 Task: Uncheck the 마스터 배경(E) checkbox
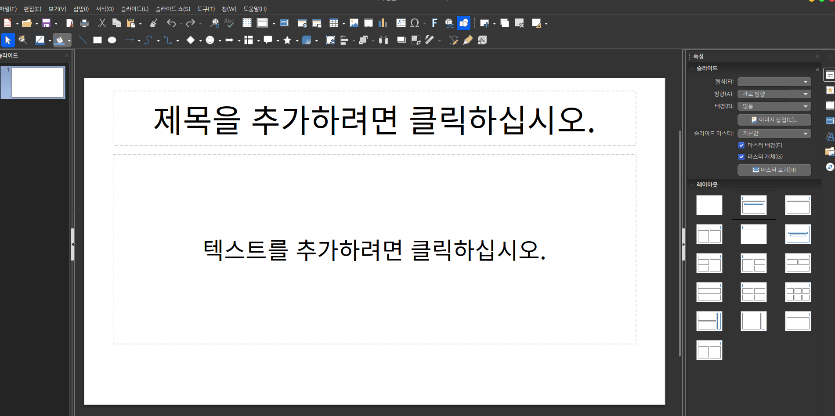coord(741,145)
